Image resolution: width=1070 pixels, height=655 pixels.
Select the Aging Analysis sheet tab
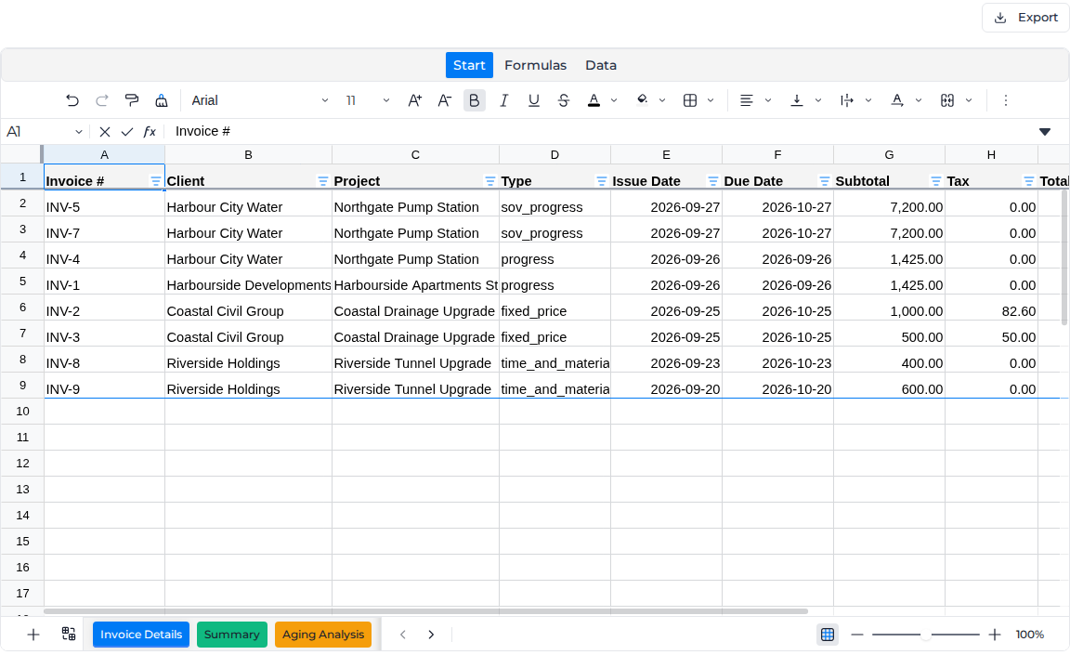[x=323, y=635]
